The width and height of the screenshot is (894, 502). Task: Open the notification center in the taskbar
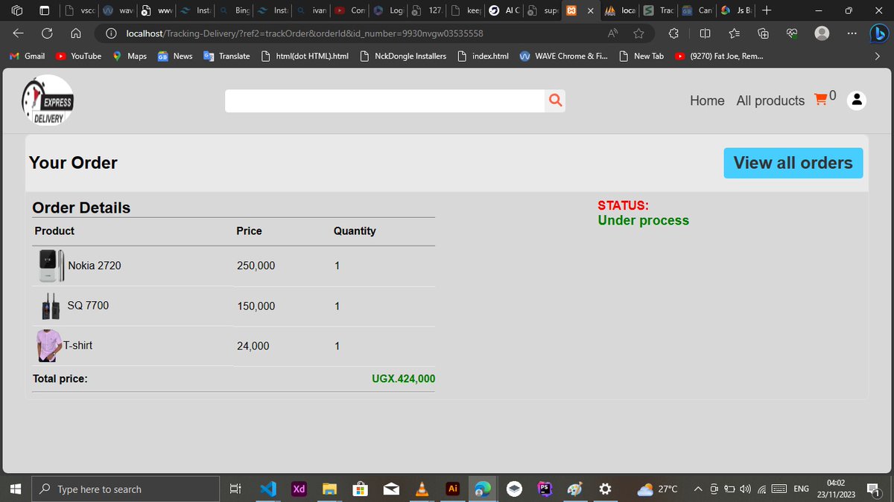coord(874,489)
